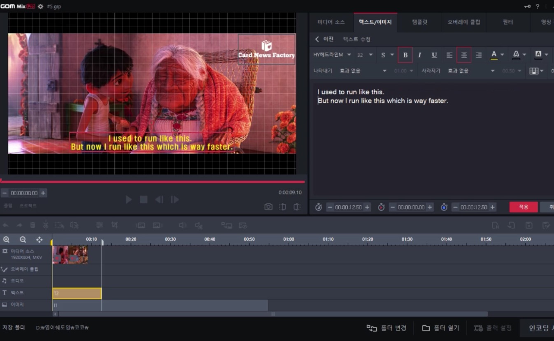Click the text duration stopwatch icon
Viewport: 554px width, 341px height.
pyautogui.click(x=319, y=207)
